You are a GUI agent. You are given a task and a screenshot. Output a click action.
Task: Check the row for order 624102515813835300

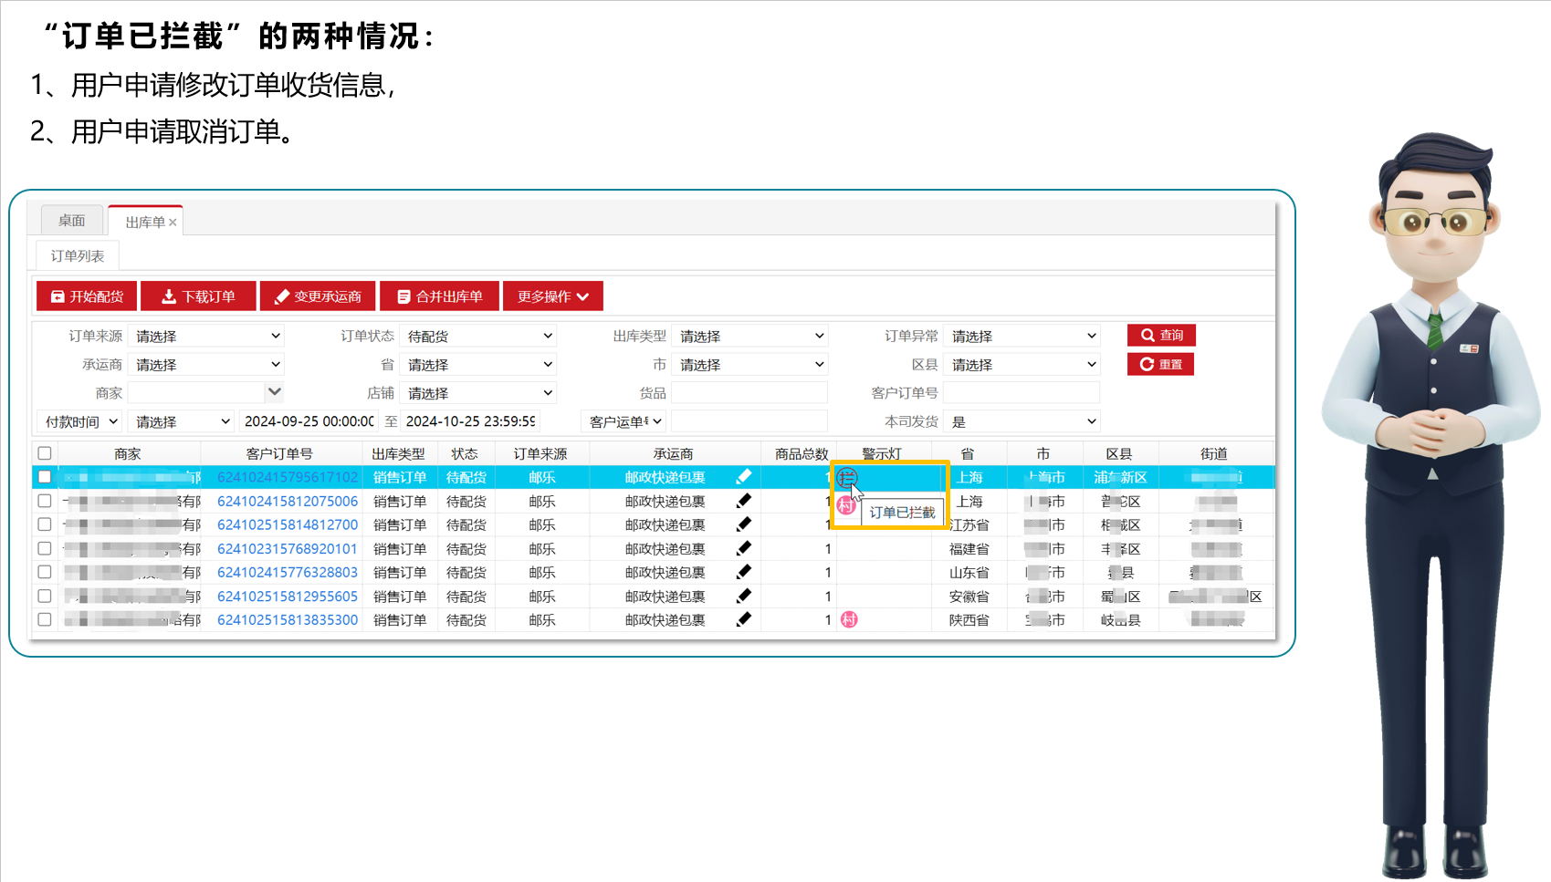click(44, 619)
